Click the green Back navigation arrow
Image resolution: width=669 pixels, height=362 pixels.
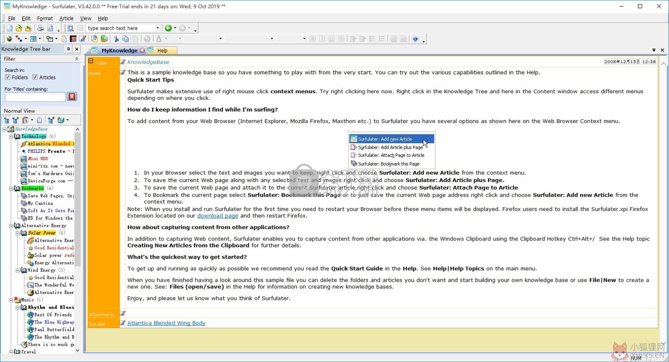coord(168,28)
